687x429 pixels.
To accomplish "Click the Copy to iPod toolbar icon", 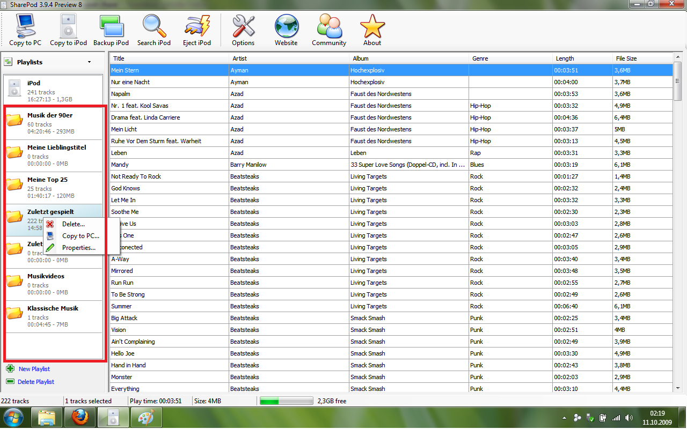I will tap(68, 26).
